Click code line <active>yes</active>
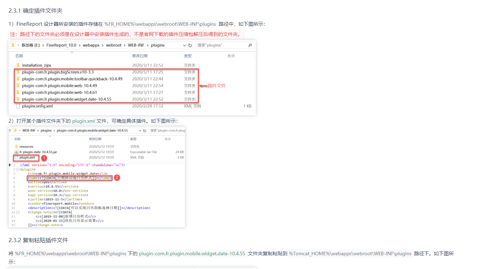 (x=47, y=182)
